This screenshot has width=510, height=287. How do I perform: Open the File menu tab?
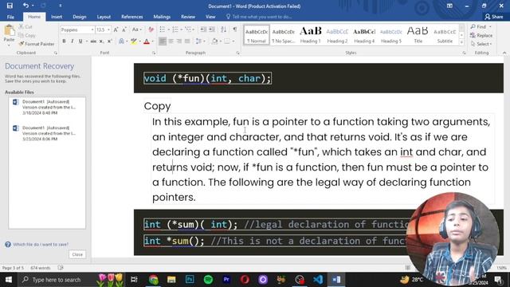(10, 17)
